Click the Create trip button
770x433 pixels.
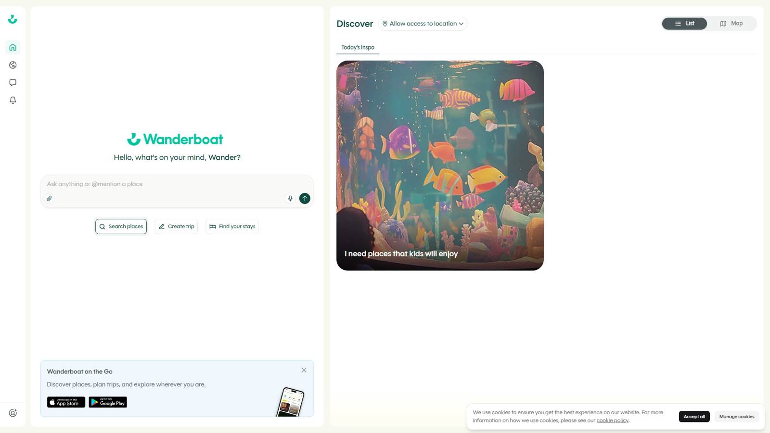[176, 227]
